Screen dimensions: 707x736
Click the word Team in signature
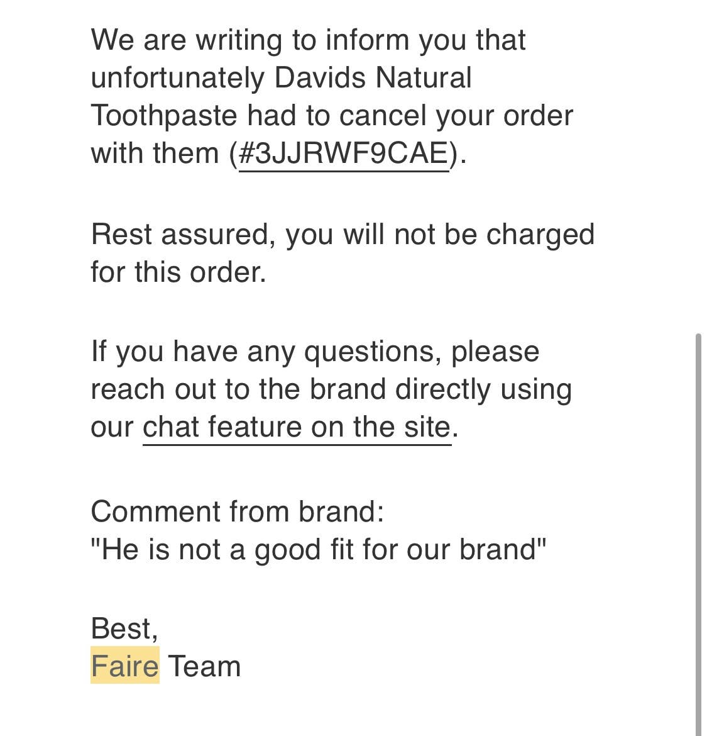[204, 666]
